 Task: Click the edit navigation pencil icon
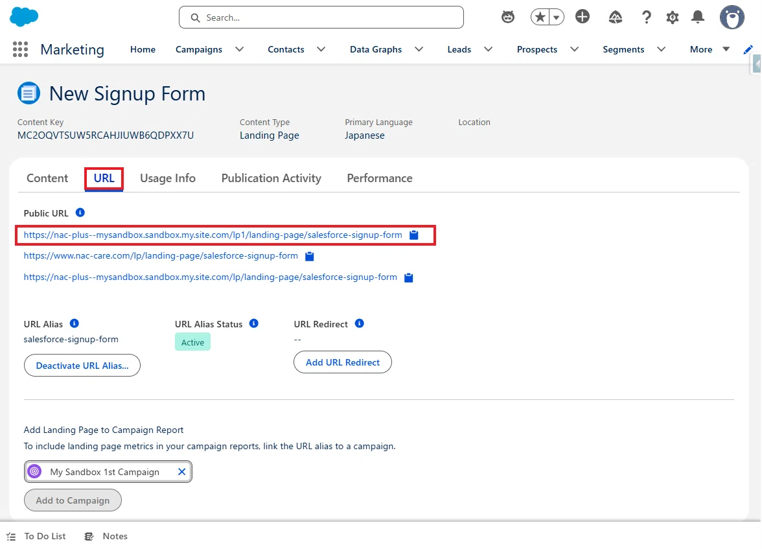(x=748, y=50)
